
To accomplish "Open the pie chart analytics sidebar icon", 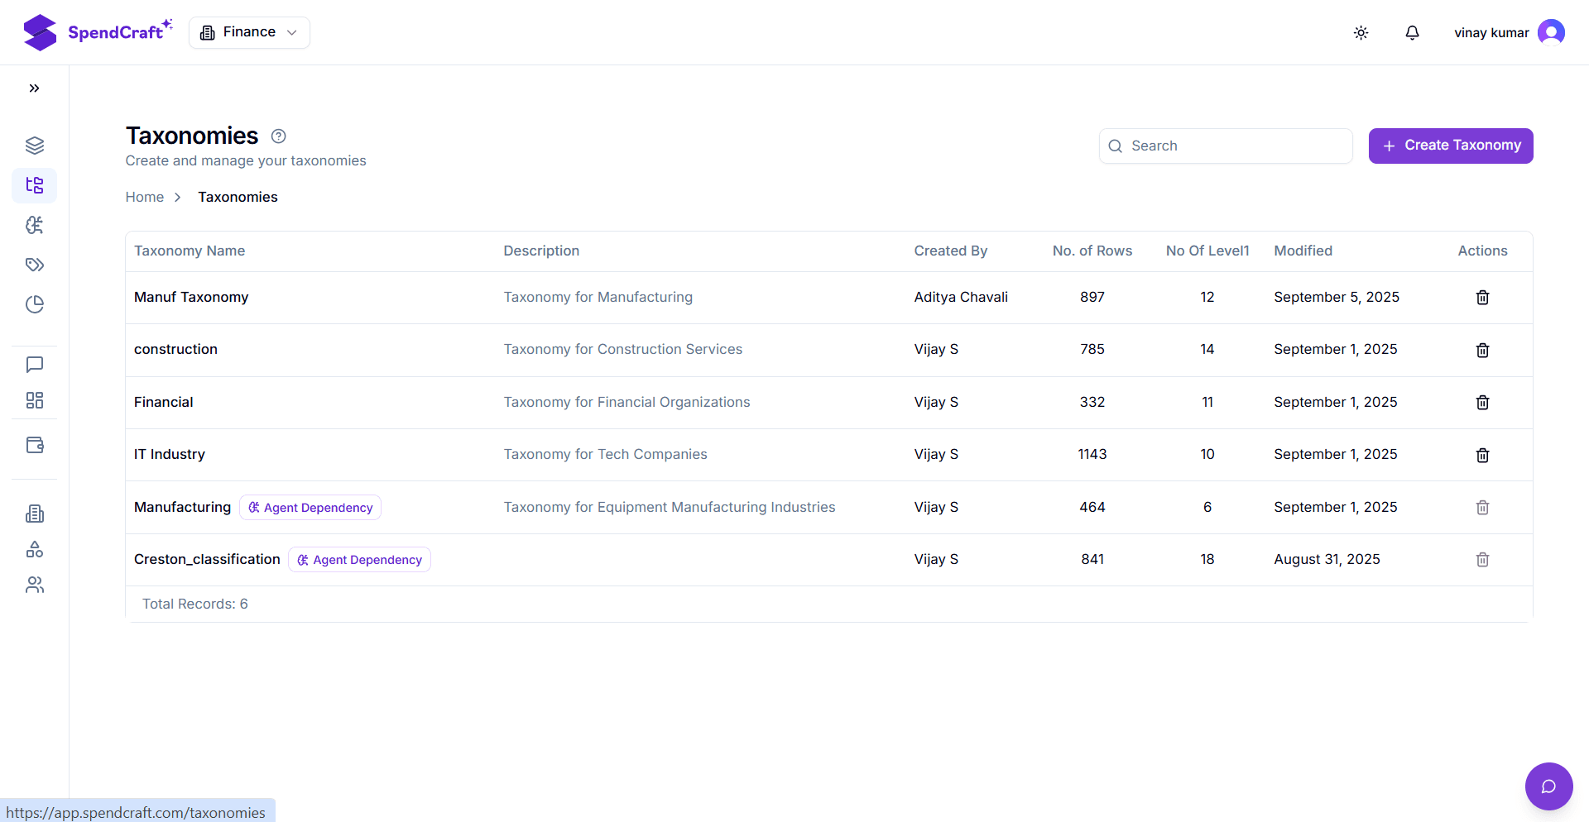I will click(x=34, y=304).
